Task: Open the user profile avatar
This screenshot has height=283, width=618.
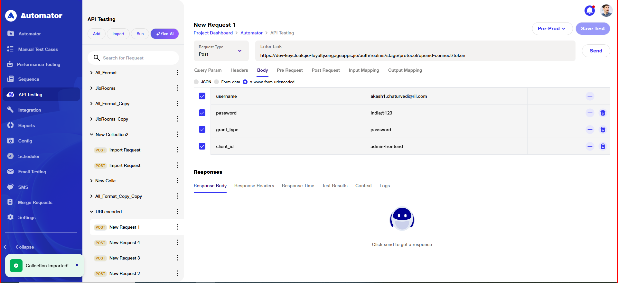Action: 606,11
